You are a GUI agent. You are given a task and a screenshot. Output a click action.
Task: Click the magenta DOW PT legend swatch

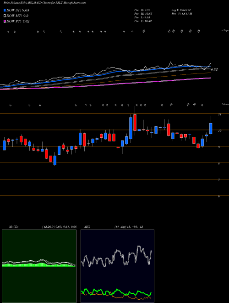point(5,22)
